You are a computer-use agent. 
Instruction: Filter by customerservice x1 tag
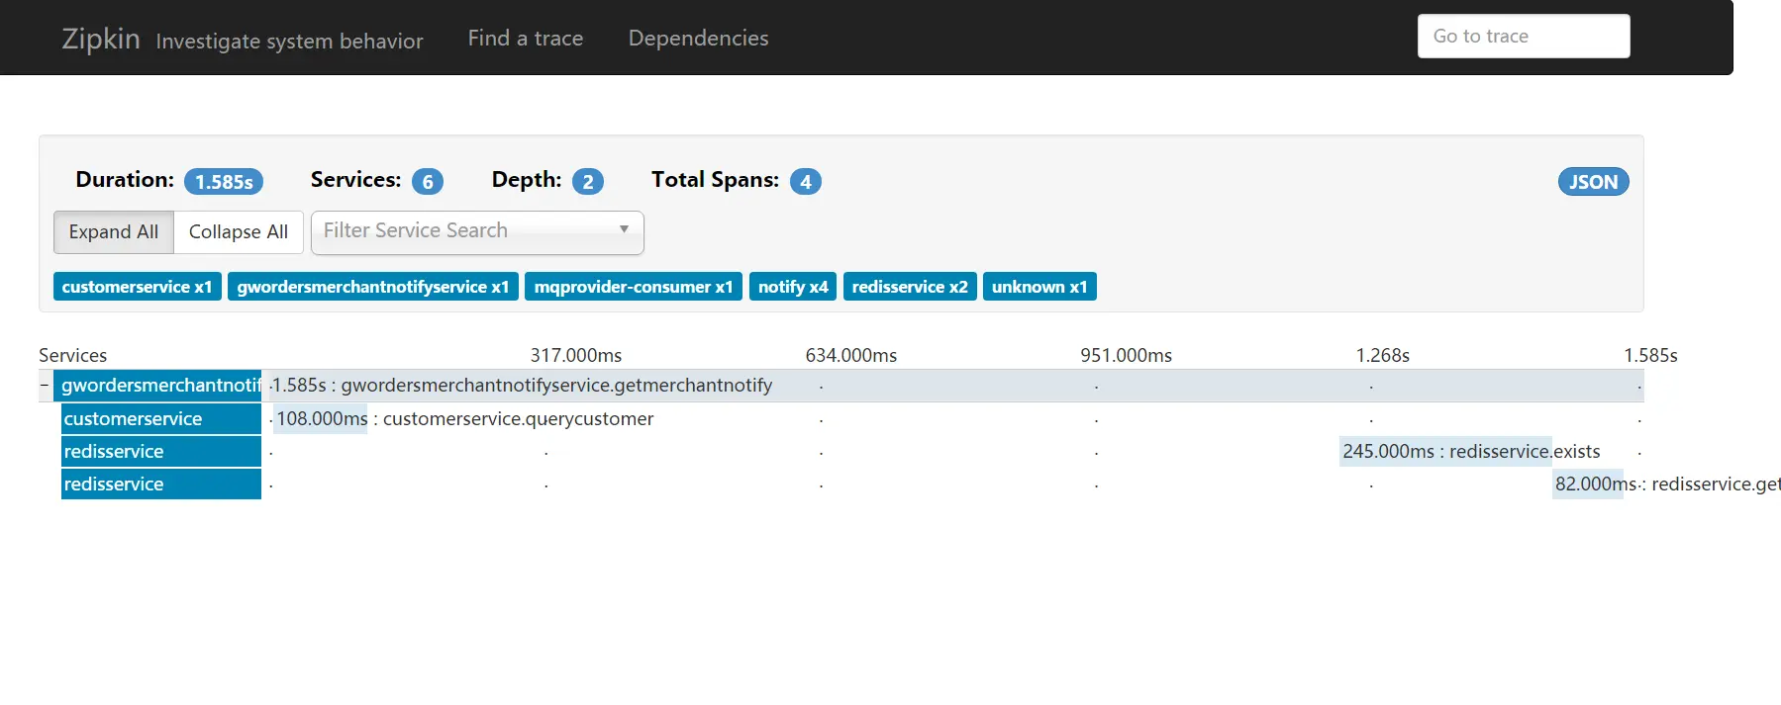137,287
